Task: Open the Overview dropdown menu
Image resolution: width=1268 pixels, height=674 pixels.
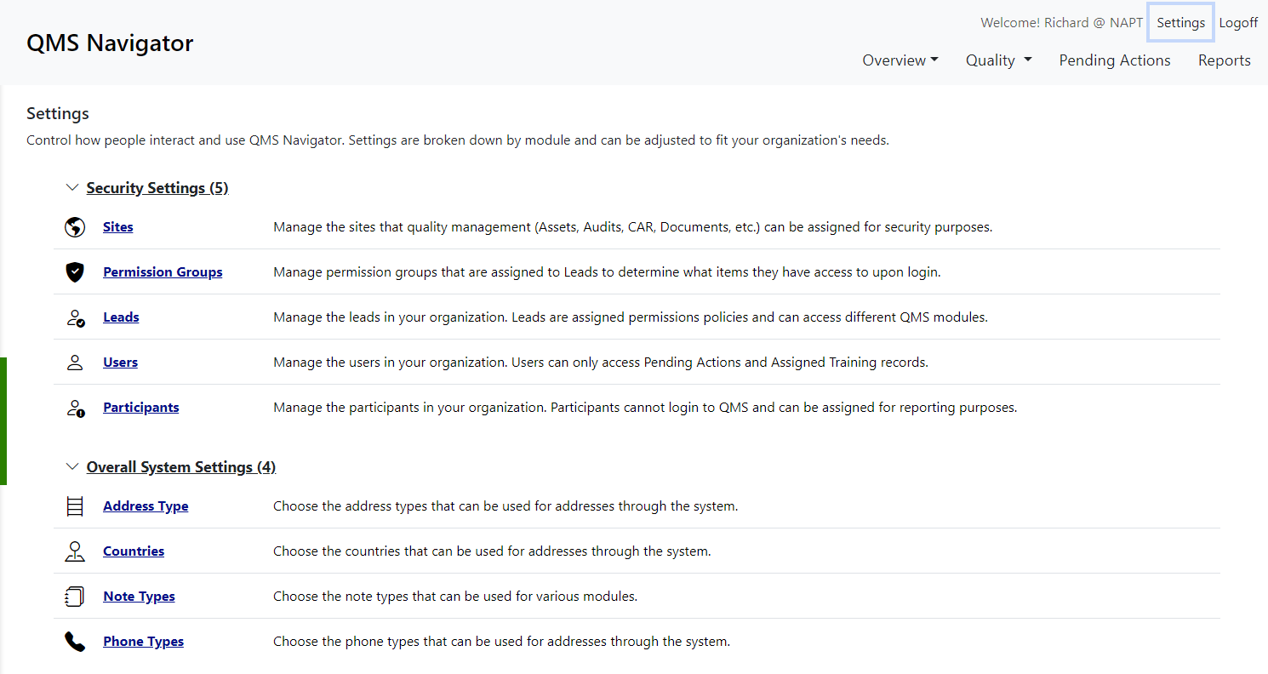Action: coord(900,60)
